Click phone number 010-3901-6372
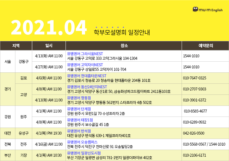 (195, 100)
